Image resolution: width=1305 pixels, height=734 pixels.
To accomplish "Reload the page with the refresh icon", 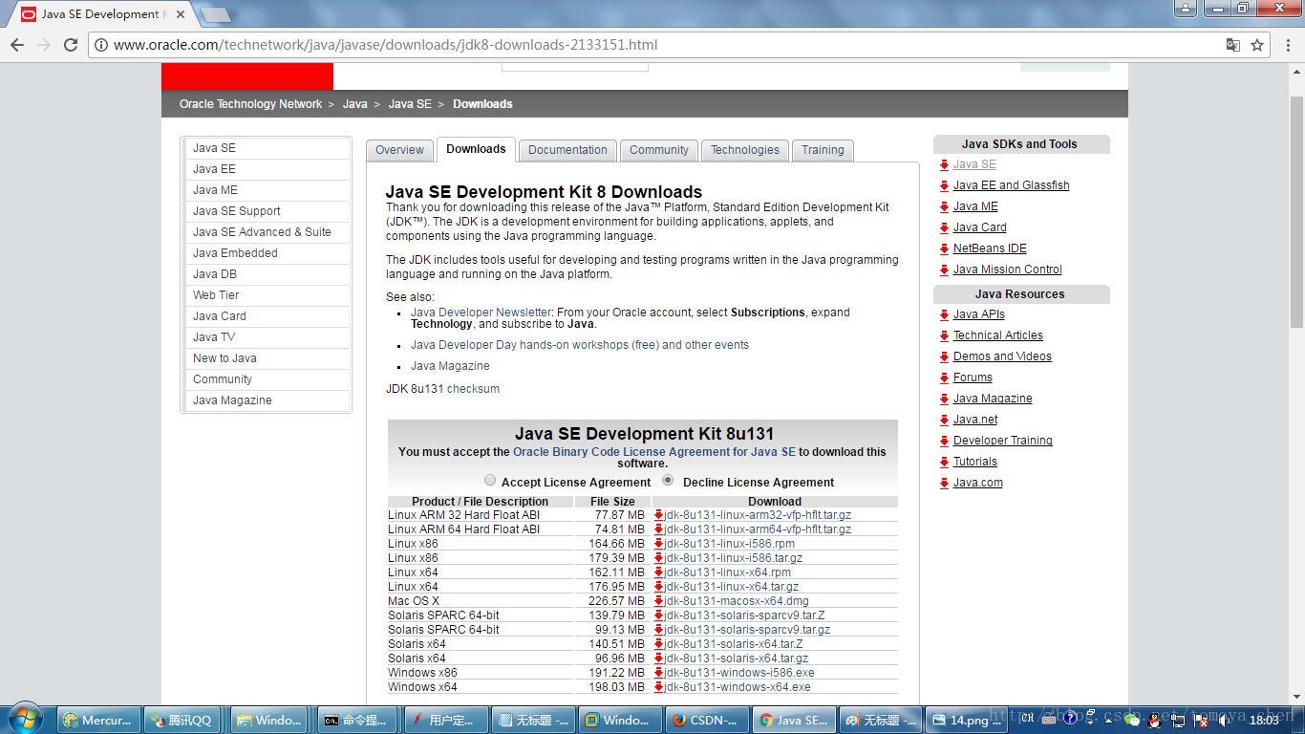I will 71,45.
